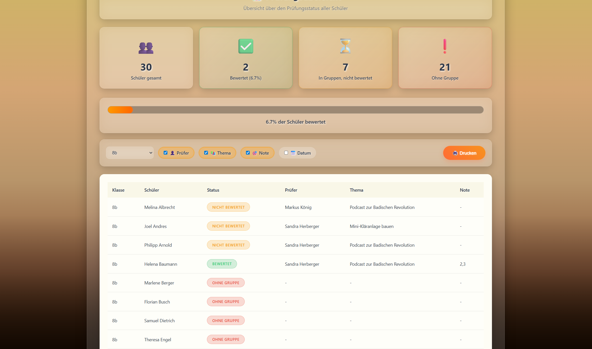Click the calendar icon beside Datum
The height and width of the screenshot is (349, 592).
[x=293, y=153]
